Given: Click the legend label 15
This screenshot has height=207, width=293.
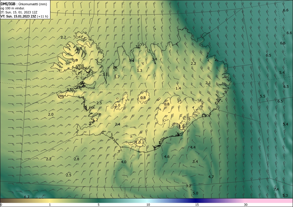Looking at the screenshot, I should [197, 205].
